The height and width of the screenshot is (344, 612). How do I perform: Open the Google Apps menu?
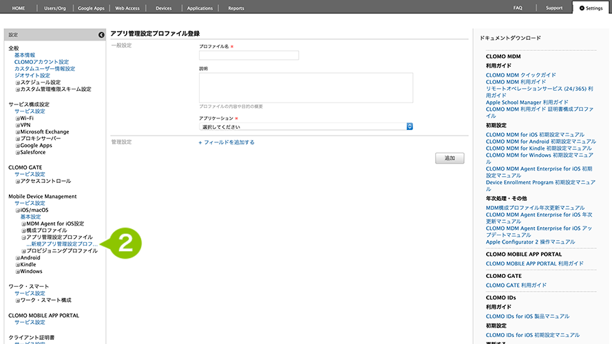pos(91,8)
